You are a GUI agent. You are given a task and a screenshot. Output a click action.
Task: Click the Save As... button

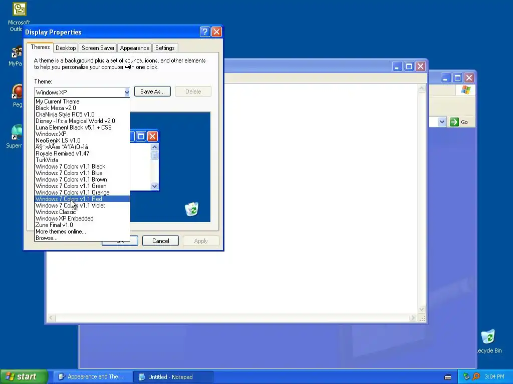(152, 91)
